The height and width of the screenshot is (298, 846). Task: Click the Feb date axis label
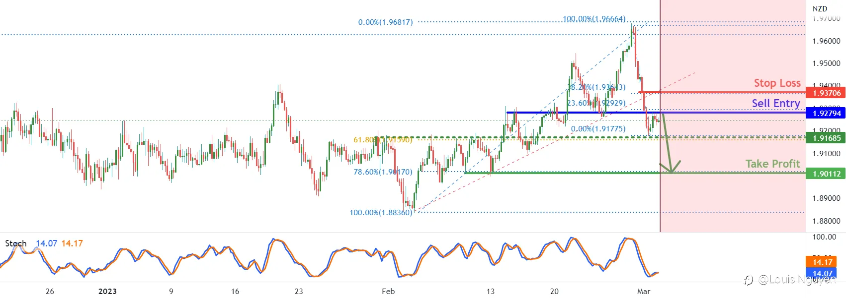click(388, 291)
